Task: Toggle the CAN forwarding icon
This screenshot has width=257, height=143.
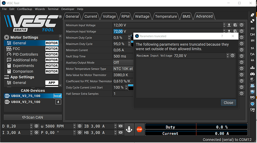Action: click(253, 109)
